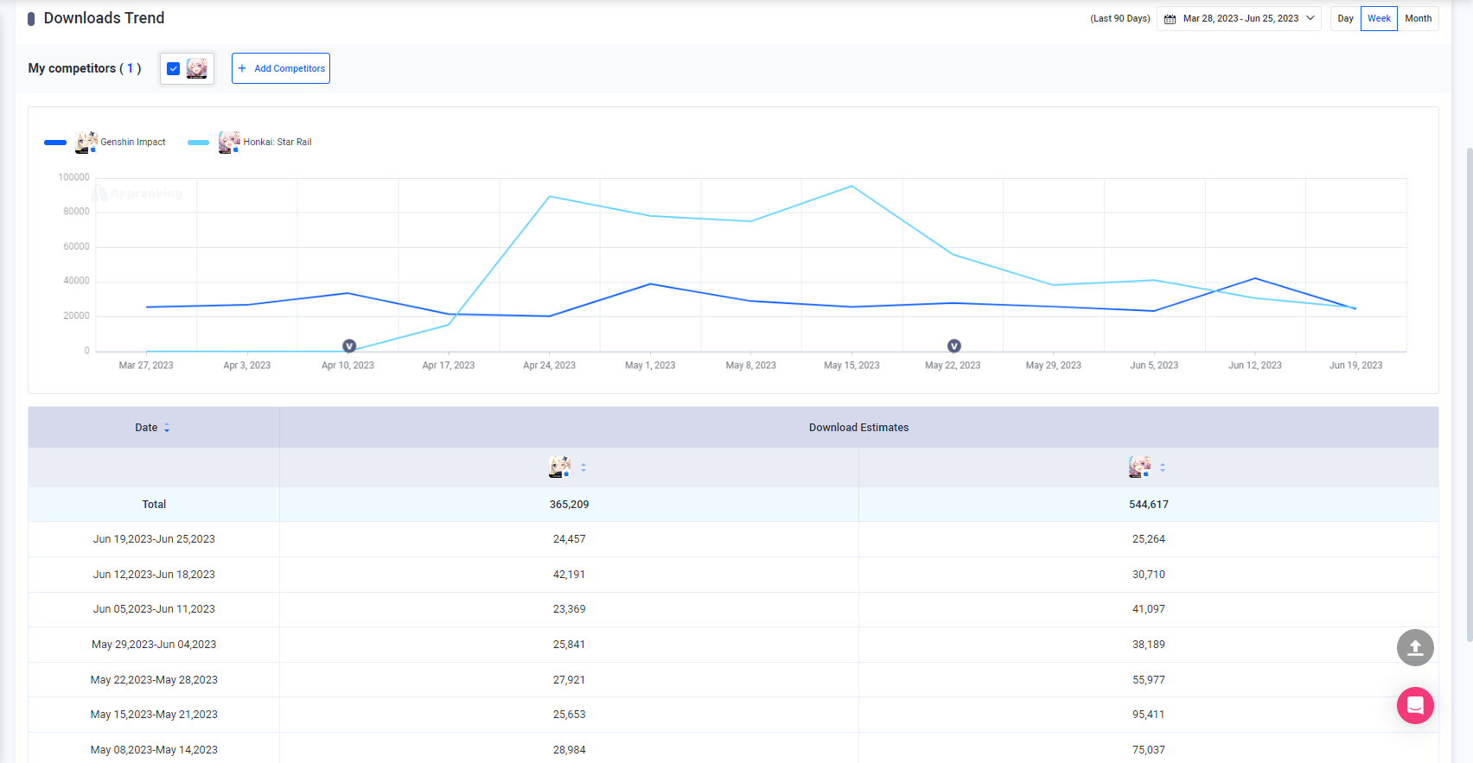The image size is (1473, 763).
Task: Click row Jun 12,2023-Jun 18,2023
Action: 733,575
